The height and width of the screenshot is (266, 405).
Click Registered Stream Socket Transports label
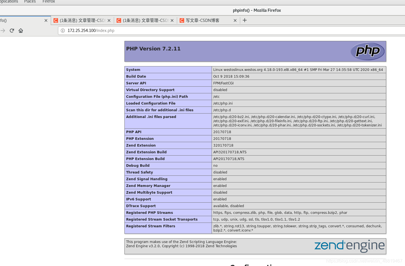[162, 219]
